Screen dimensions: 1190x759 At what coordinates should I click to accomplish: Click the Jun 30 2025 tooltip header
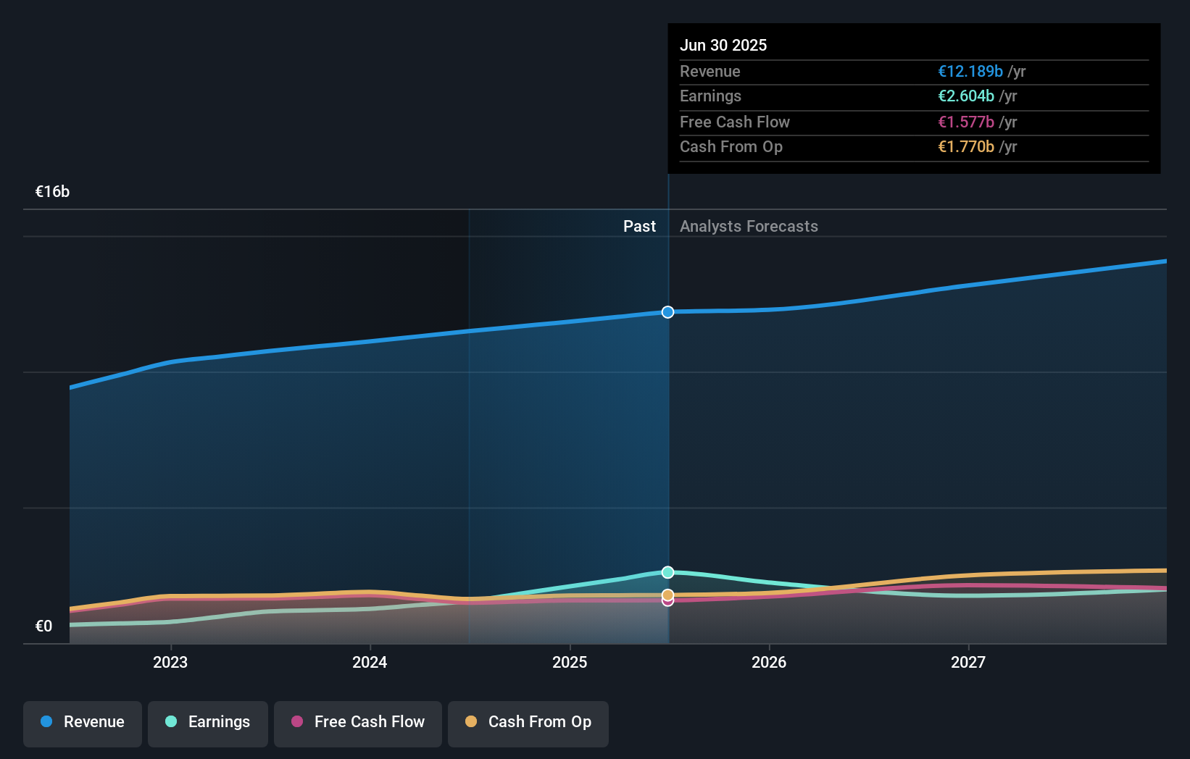[723, 45]
